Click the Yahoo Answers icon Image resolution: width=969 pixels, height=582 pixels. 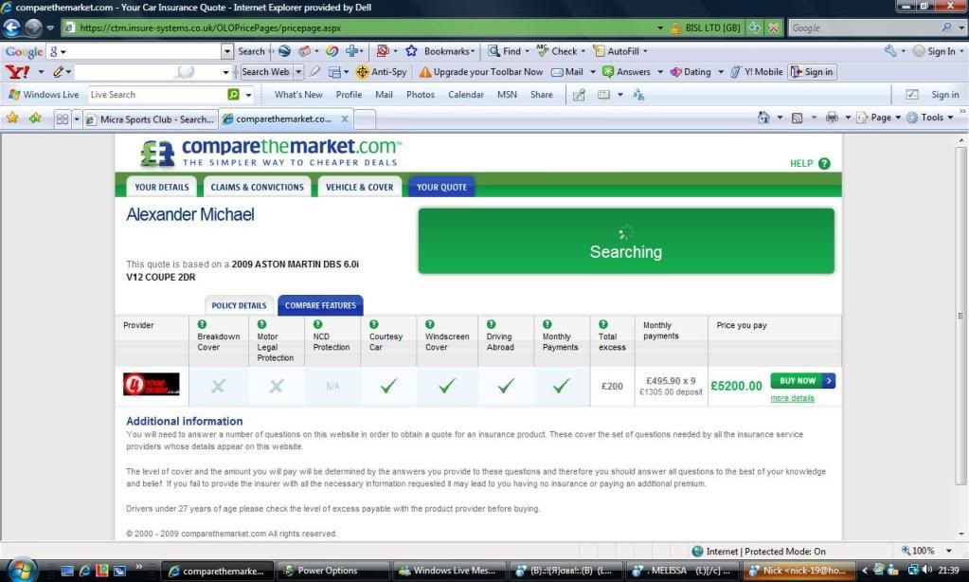[x=608, y=72]
